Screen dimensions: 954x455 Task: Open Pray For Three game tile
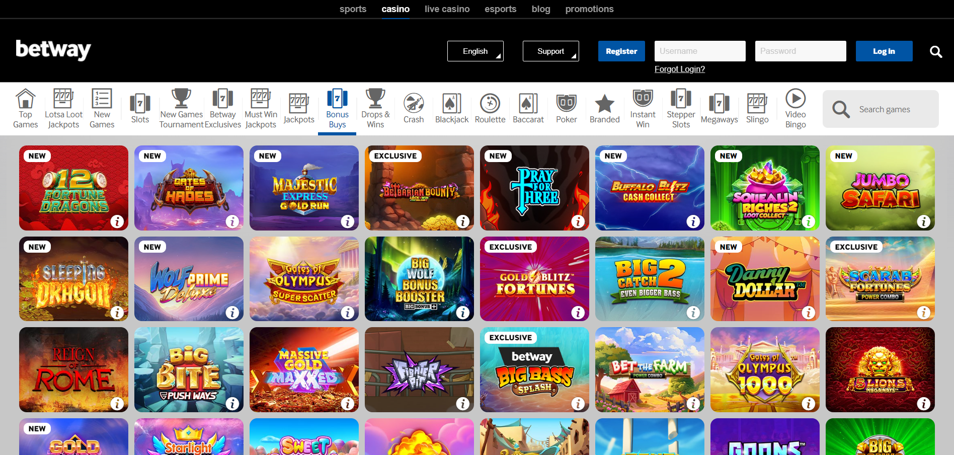(x=534, y=188)
